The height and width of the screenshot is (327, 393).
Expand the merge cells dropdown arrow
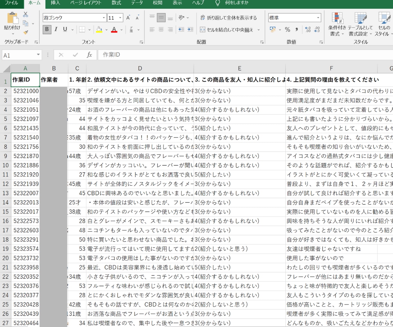[258, 30]
